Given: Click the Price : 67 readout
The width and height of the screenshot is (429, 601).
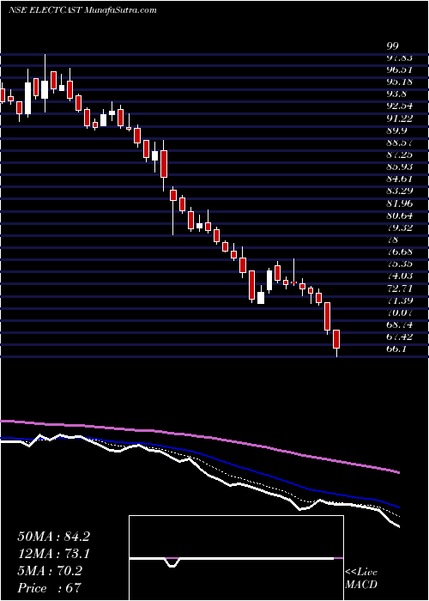Looking at the screenshot, I should (x=49, y=588).
